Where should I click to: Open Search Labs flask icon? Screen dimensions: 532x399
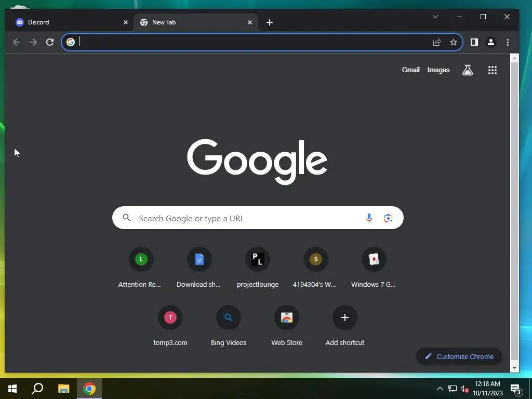(468, 70)
